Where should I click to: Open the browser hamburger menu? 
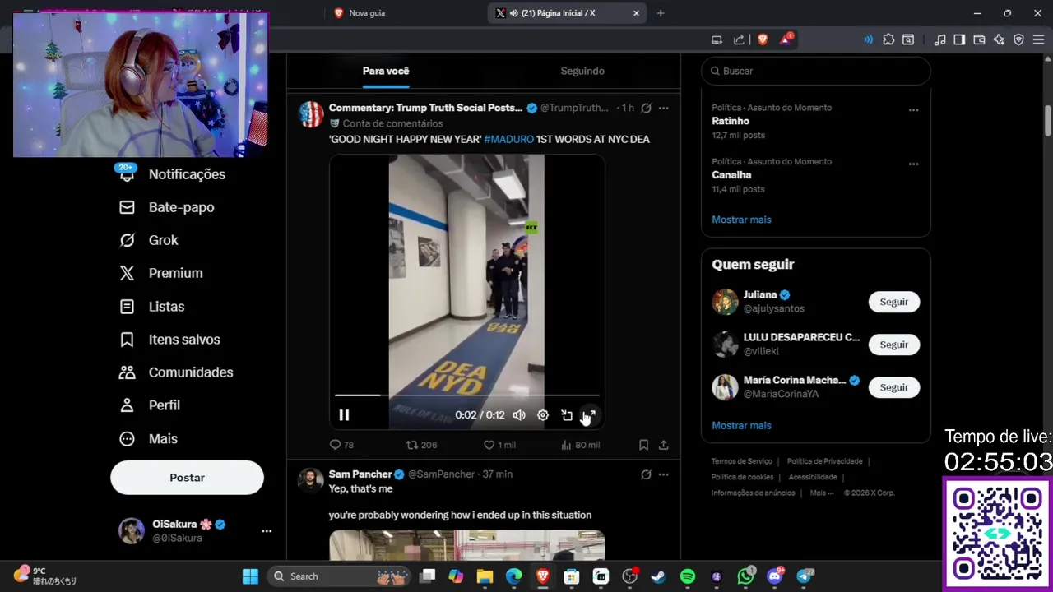(1038, 39)
